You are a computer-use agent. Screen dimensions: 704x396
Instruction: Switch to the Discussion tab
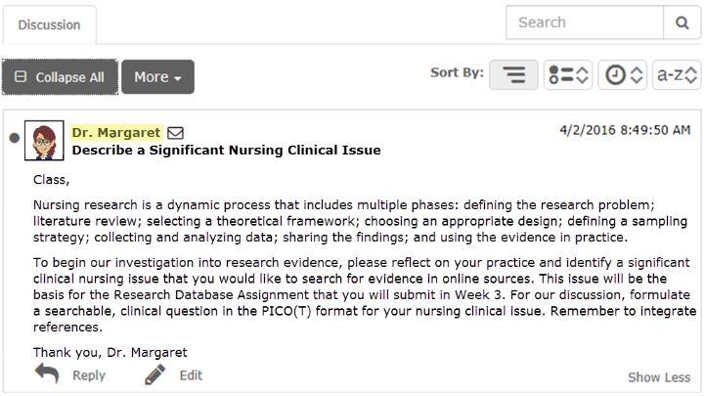click(50, 24)
